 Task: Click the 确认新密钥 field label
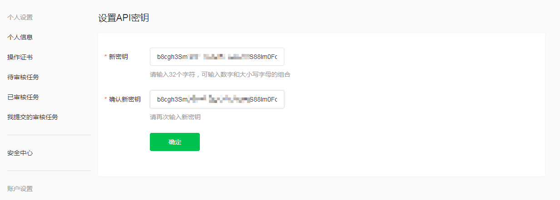[x=125, y=99]
